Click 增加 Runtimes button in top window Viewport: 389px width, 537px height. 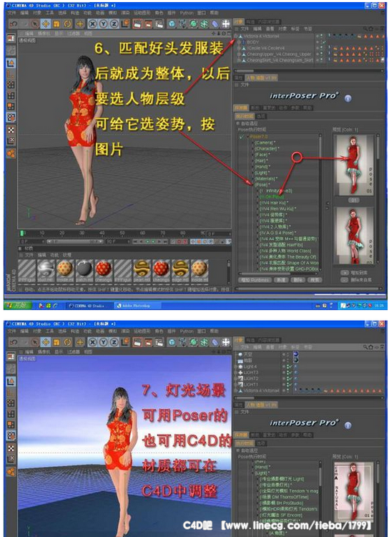(254, 280)
